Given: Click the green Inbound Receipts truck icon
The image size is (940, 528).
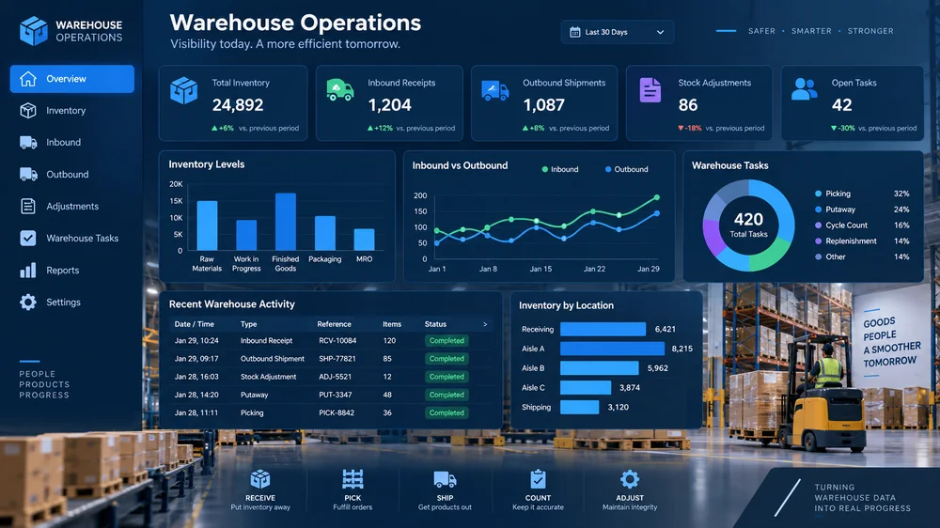Looking at the screenshot, I should point(340,90).
